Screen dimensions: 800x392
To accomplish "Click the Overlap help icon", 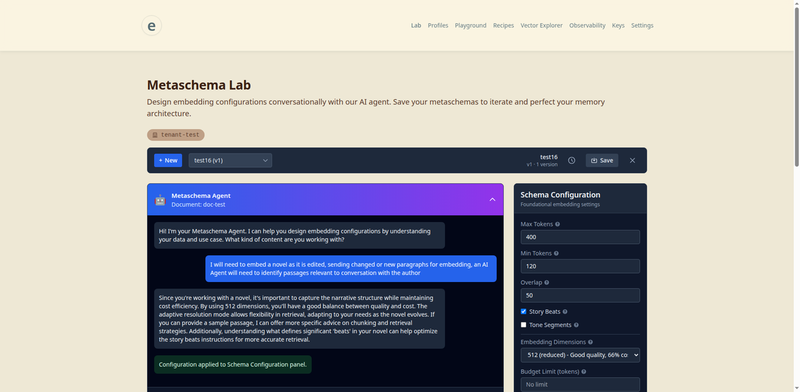I will point(547,282).
